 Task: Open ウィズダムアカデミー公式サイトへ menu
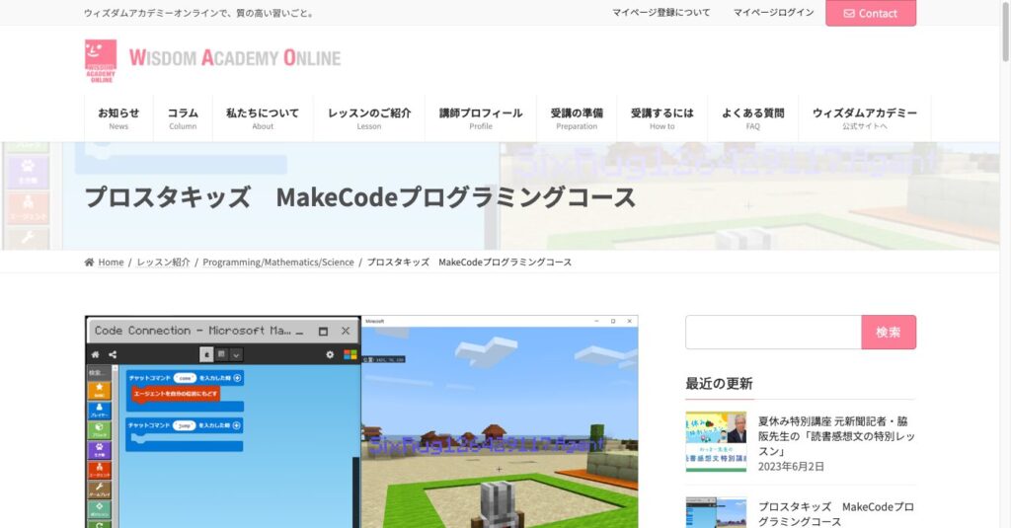coord(865,118)
